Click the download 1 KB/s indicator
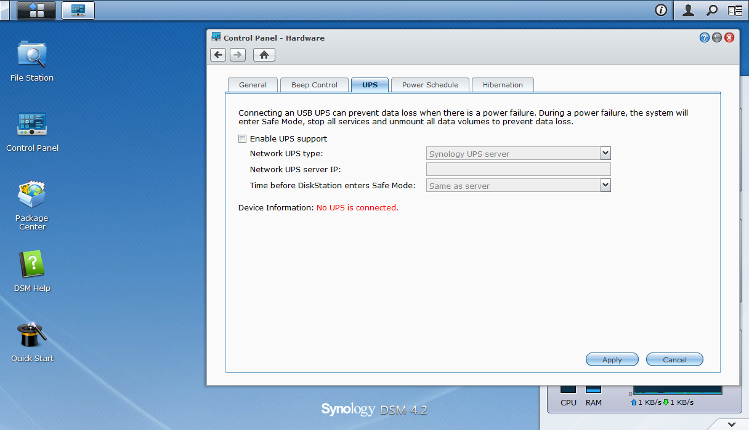Screen dimensions: 749x430 tap(678, 402)
